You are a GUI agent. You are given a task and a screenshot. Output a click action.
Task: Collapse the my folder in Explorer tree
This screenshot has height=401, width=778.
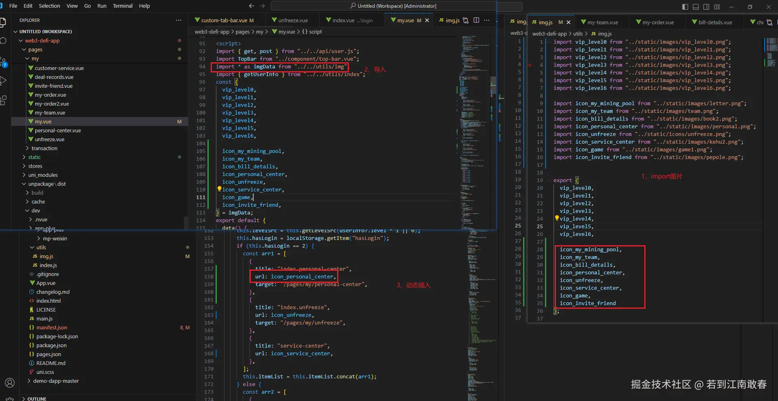tap(27, 58)
